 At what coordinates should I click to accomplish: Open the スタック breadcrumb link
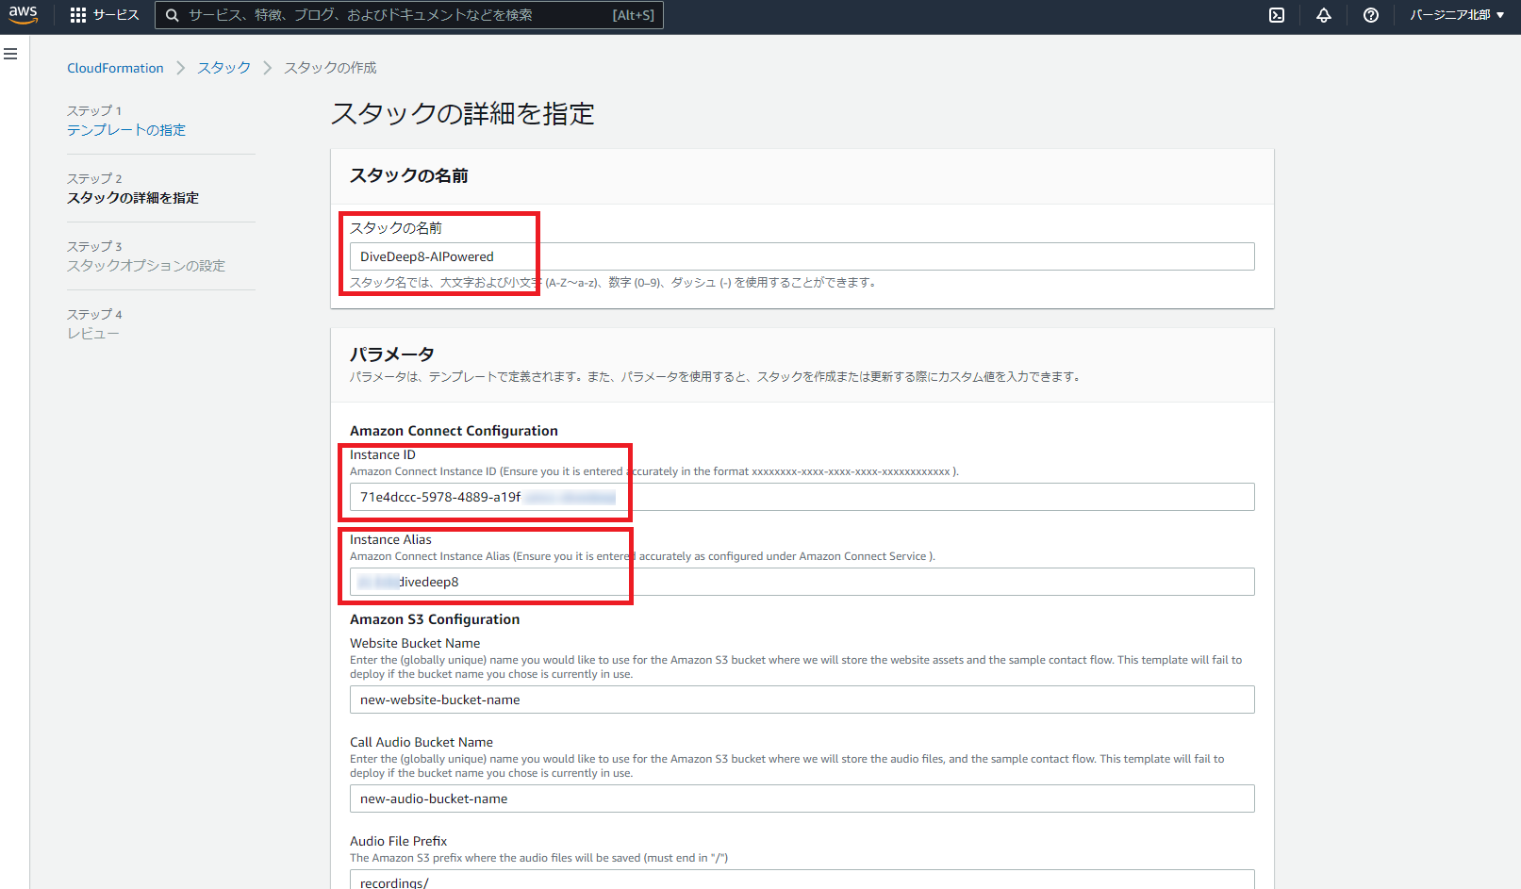[223, 68]
